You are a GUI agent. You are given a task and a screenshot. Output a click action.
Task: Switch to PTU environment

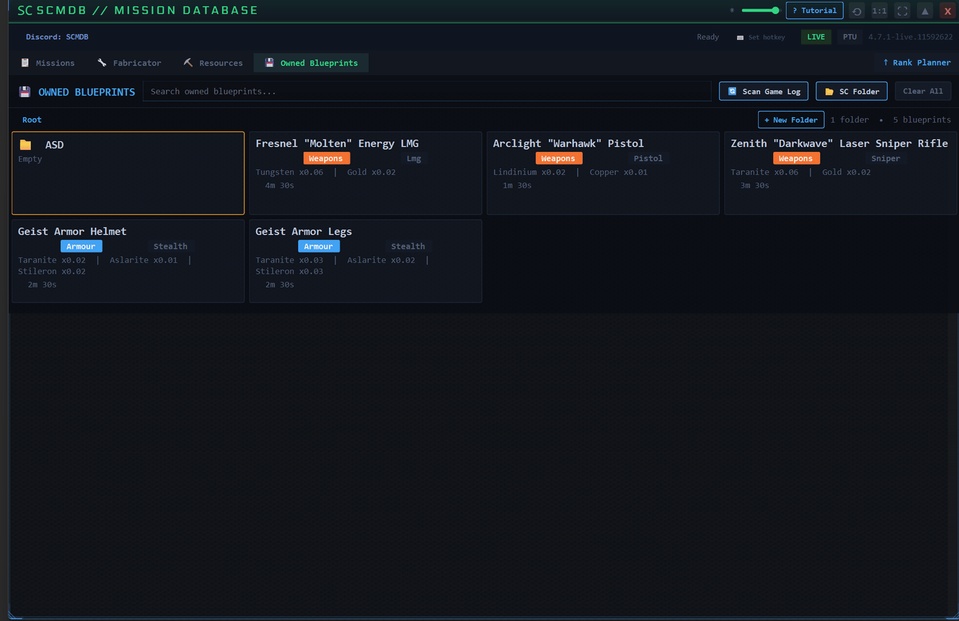850,37
